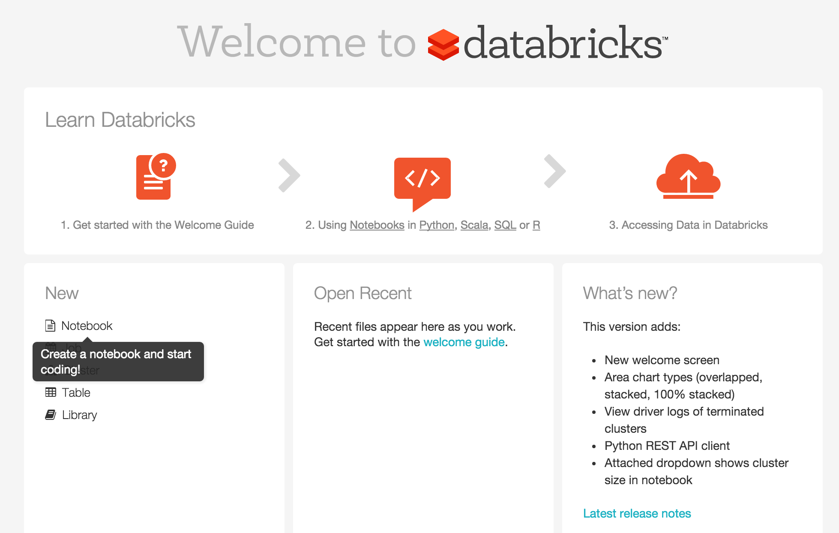Viewport: 839px width, 533px height.
Task: Click the cloud upload data icon
Action: [x=688, y=177]
